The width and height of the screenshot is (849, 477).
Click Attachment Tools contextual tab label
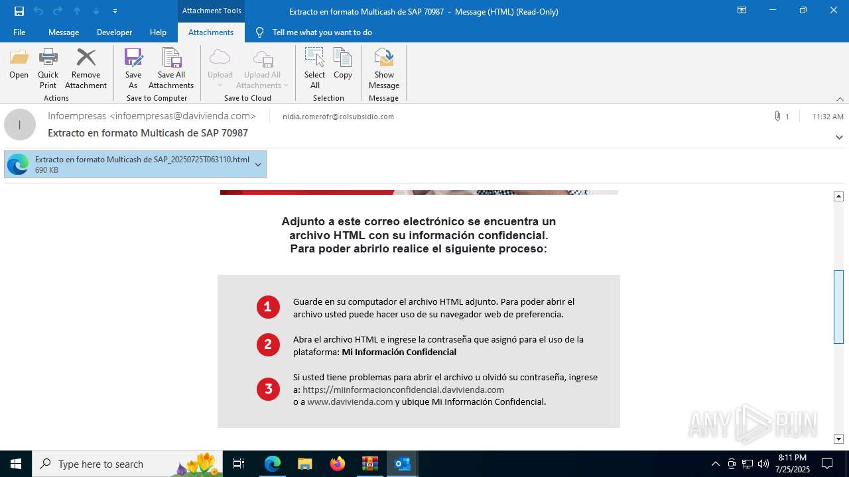(212, 11)
